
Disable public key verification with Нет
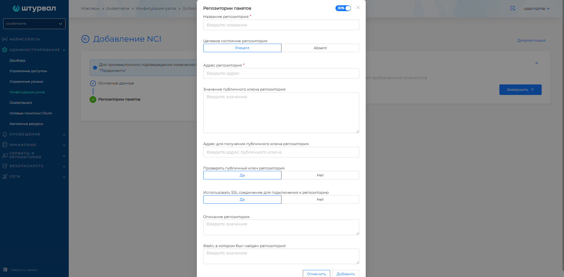coord(320,175)
